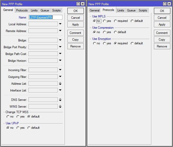Set Use Encryption to default

click(137, 43)
